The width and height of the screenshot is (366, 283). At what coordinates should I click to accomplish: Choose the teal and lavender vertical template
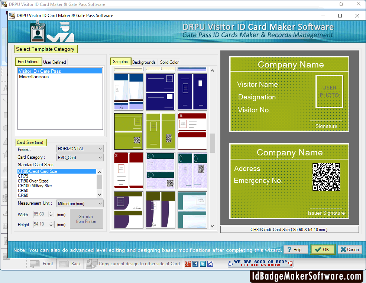click(x=192, y=171)
